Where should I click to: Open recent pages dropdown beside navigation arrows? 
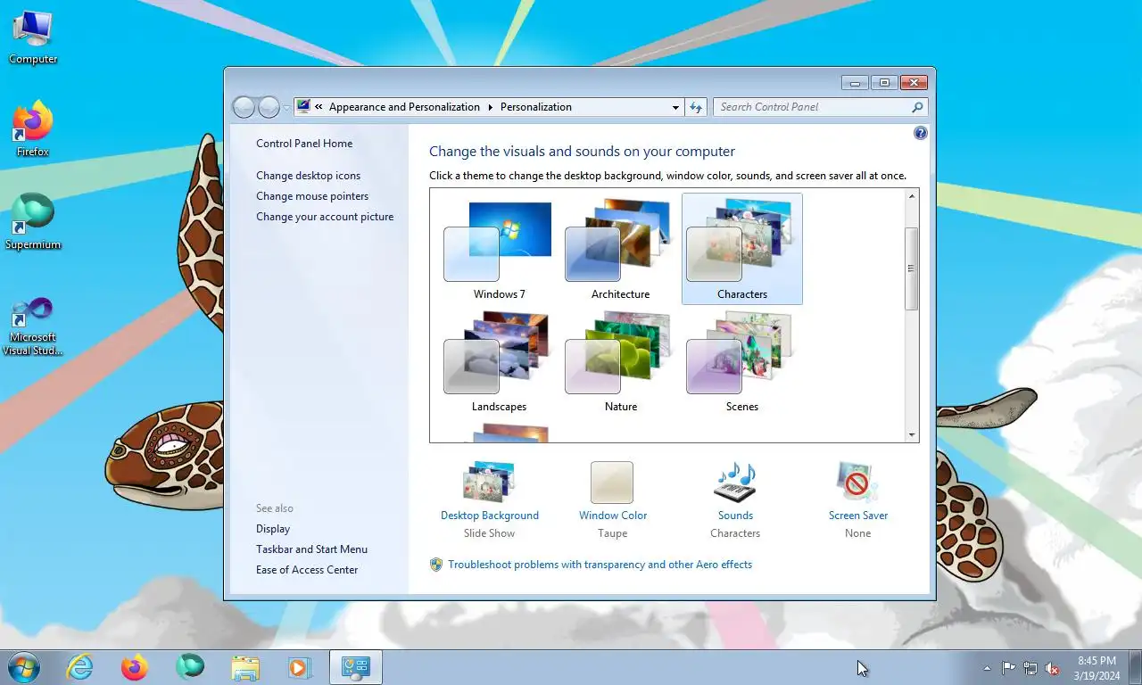click(286, 107)
